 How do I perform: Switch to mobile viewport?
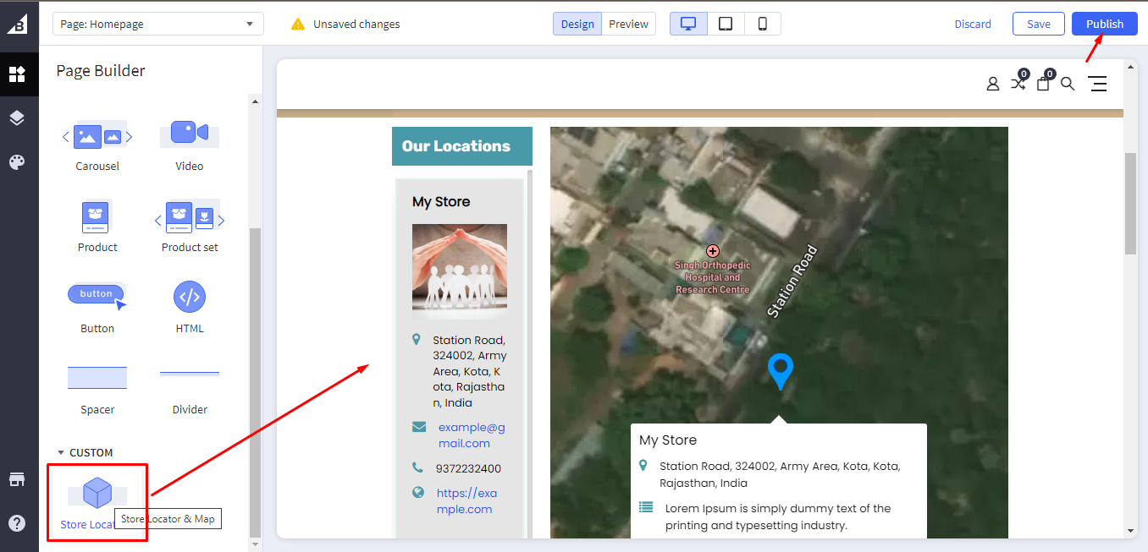click(763, 24)
